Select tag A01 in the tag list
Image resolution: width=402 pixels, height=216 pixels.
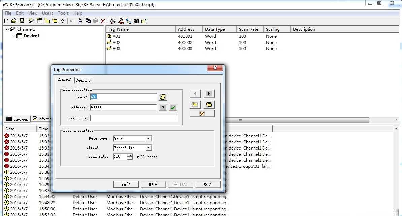click(x=116, y=36)
